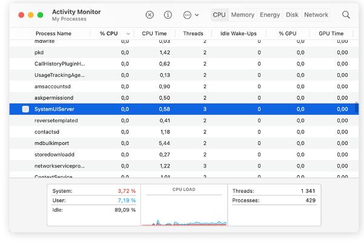Toggle the % CPU sort direction chevron
Screen dimensions: 364x243
(x=128, y=34)
